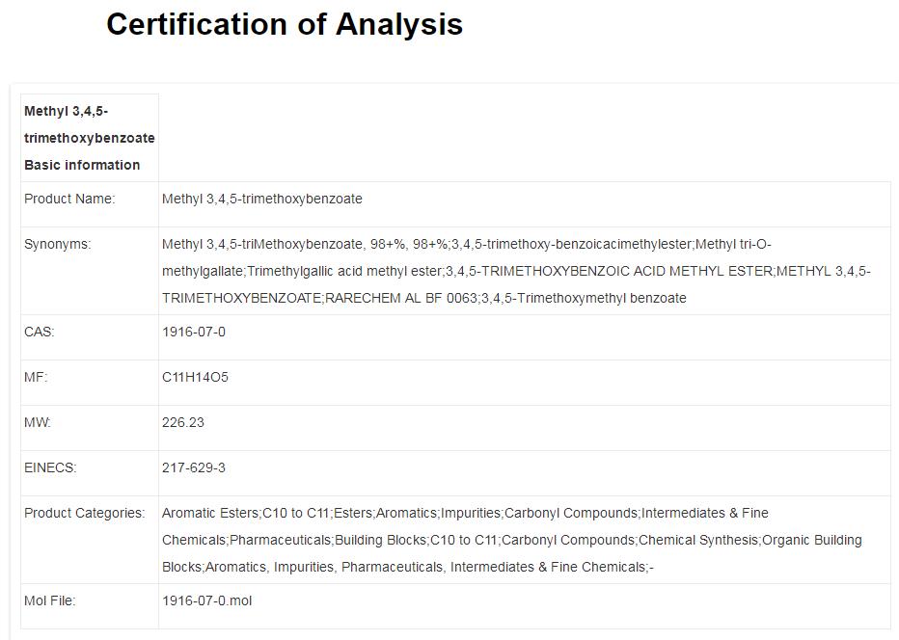Click the "MF:" row label

[36, 377]
